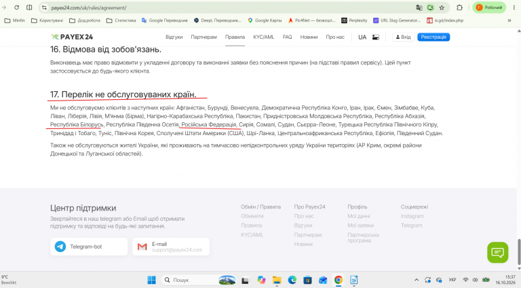521x288 pixels.
Task: Open the Telegram-bot support button
Action: 89,247
